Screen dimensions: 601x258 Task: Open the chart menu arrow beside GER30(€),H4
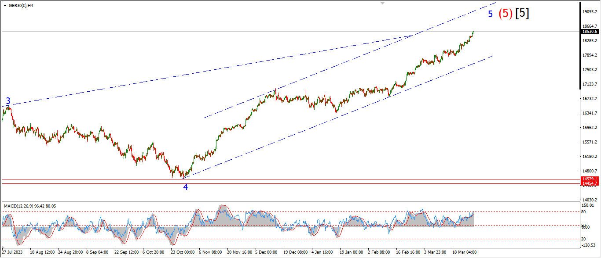coord(5,5)
